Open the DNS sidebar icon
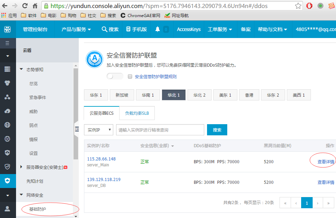The image size is (336, 218). pyautogui.click(x=7, y=139)
